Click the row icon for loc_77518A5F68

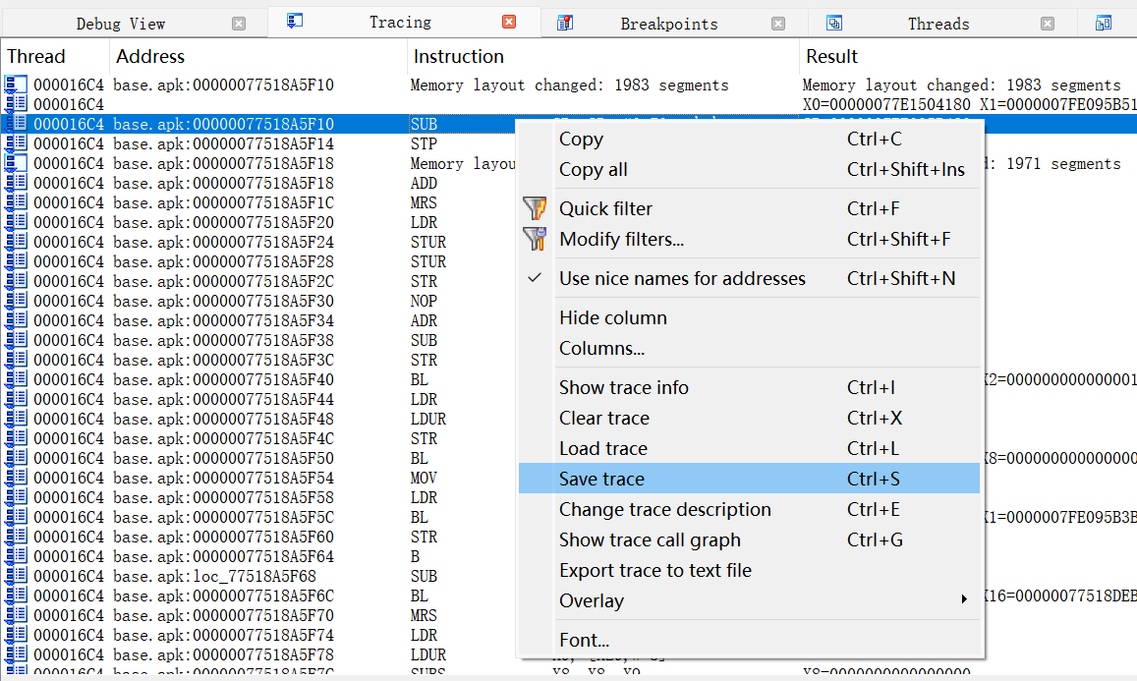click(x=16, y=576)
